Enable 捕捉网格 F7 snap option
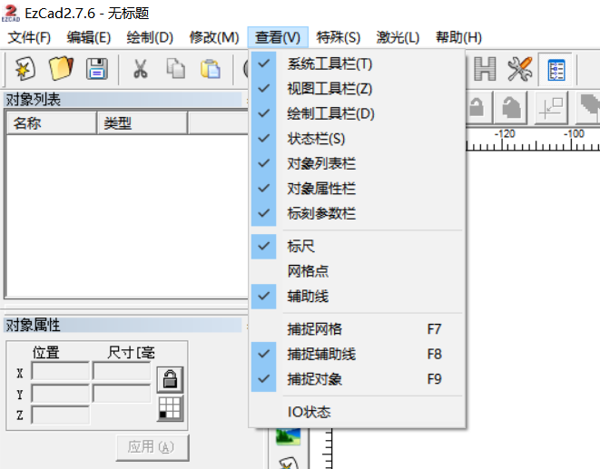This screenshot has height=469, width=600. (x=357, y=329)
